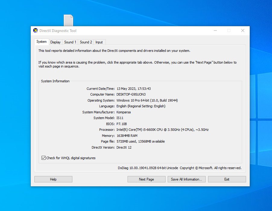Click DirectX 12 version value
The width and height of the screenshot is (272, 211).
(x=124, y=147)
